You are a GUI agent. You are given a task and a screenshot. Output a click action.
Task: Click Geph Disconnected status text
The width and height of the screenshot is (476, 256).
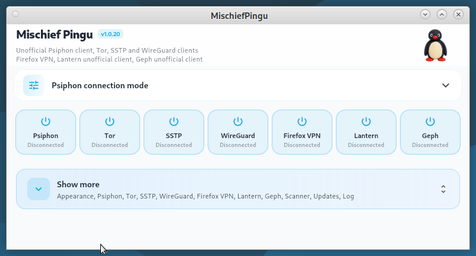[x=430, y=145]
